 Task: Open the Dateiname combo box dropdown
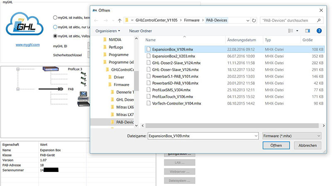tap(256, 136)
